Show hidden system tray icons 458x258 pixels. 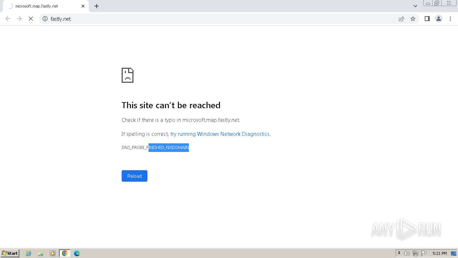pos(399,253)
